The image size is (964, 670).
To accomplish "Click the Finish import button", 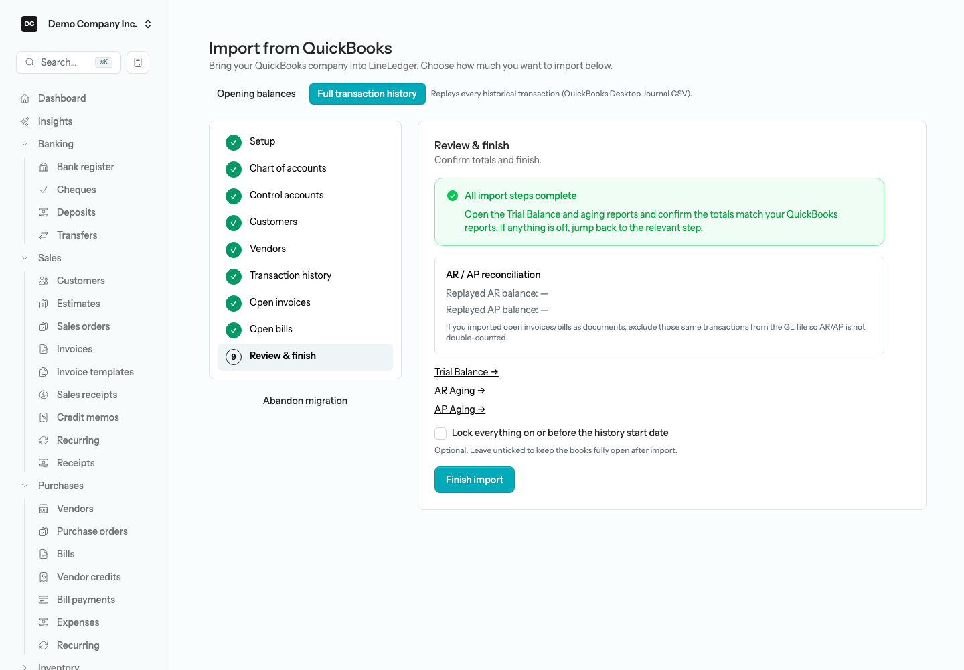I will (475, 480).
